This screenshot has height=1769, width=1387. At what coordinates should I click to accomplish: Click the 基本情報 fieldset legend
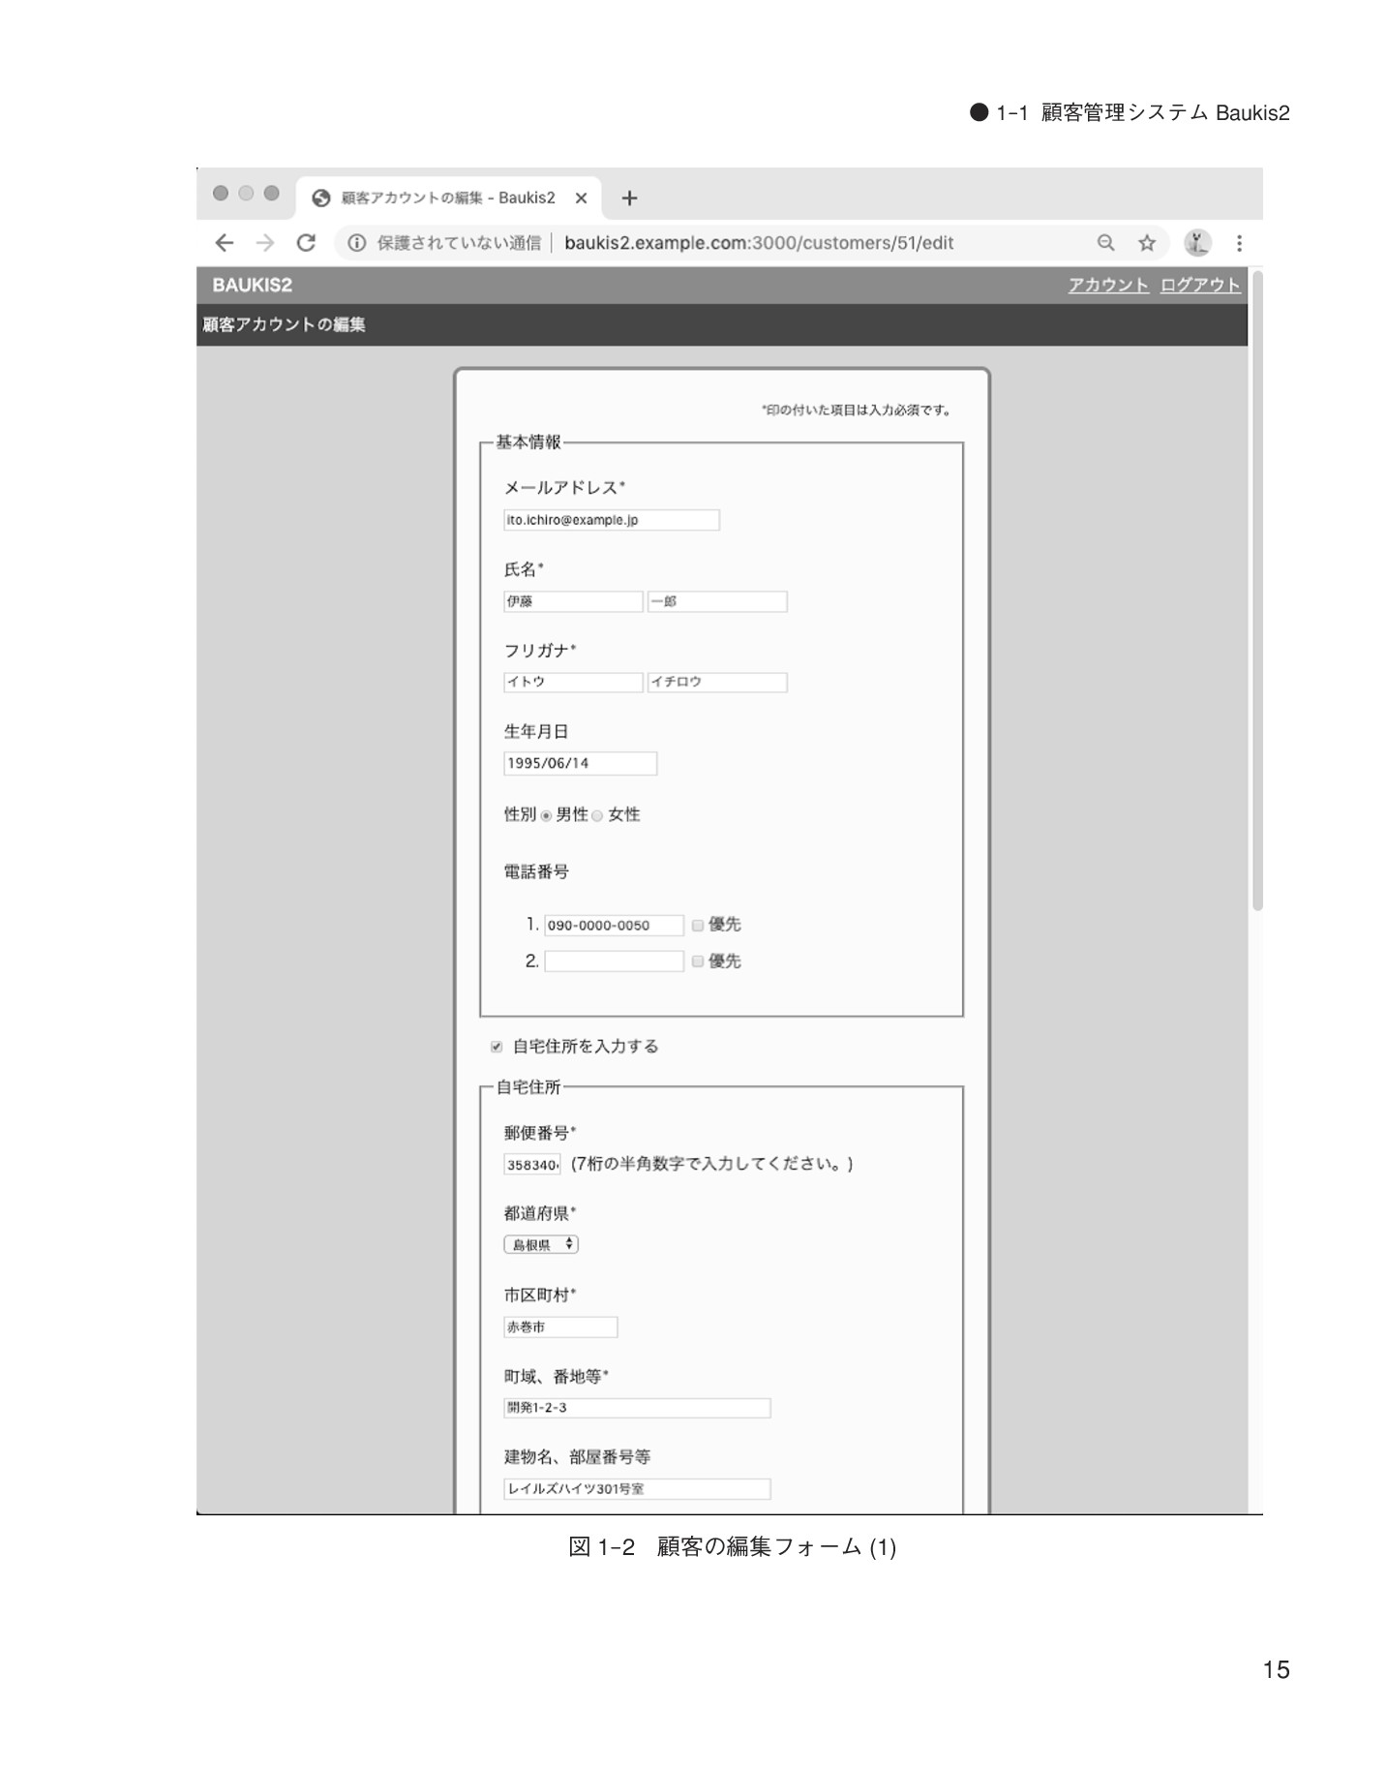click(x=528, y=442)
